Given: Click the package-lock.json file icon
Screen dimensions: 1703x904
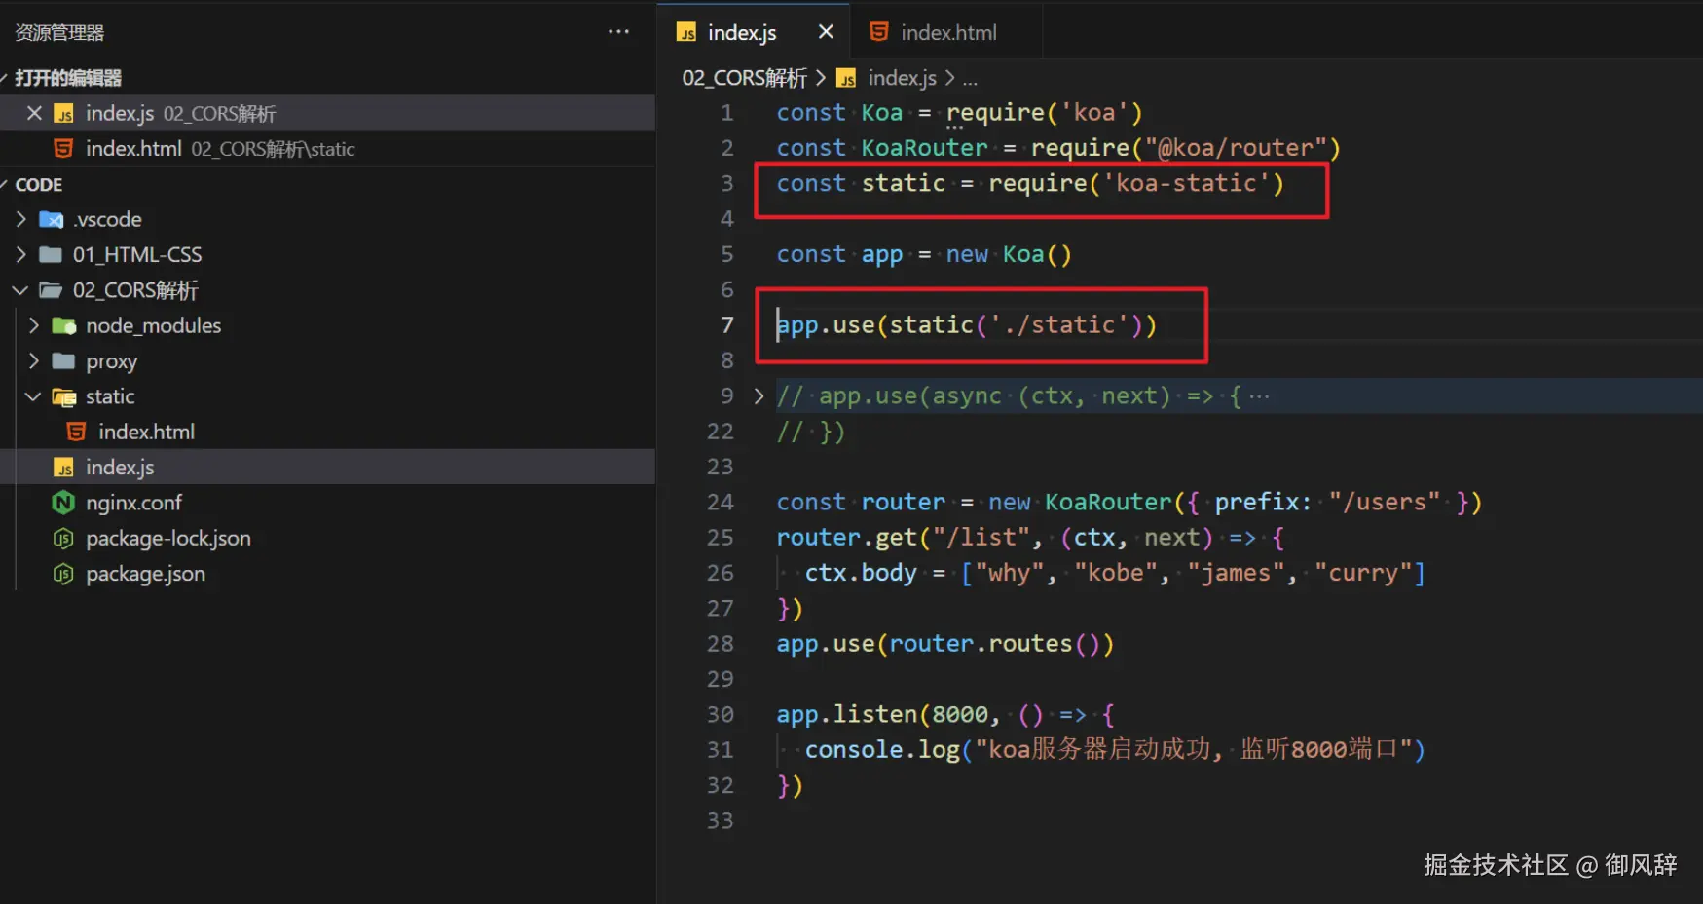Looking at the screenshot, I should (x=63, y=539).
